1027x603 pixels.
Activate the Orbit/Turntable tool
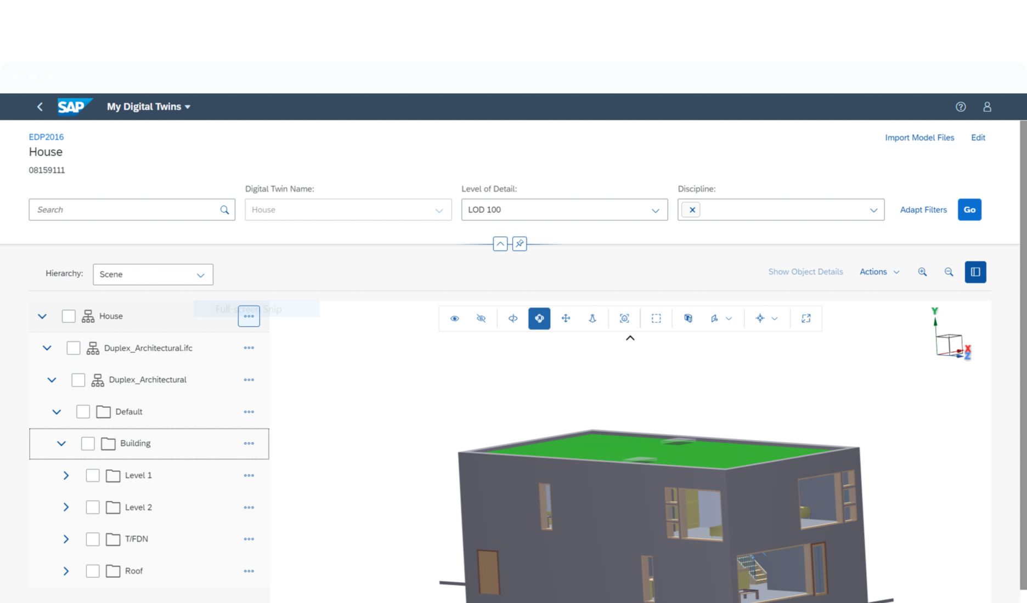pyautogui.click(x=539, y=318)
